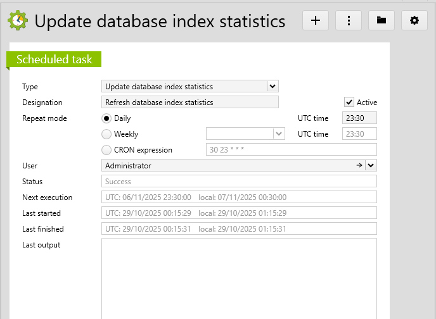The width and height of the screenshot is (436, 319).
Task: Click the arrow icon in User field
Action: pyautogui.click(x=359, y=165)
